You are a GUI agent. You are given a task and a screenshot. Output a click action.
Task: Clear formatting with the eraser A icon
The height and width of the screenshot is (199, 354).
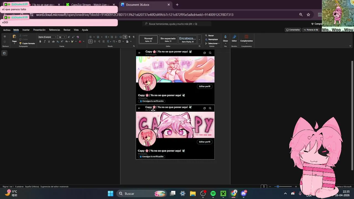(78, 37)
